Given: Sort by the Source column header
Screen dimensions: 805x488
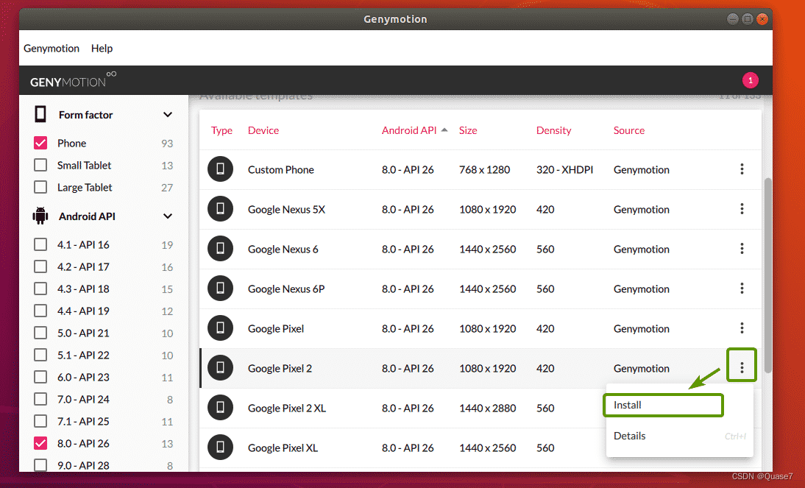Looking at the screenshot, I should (x=629, y=130).
